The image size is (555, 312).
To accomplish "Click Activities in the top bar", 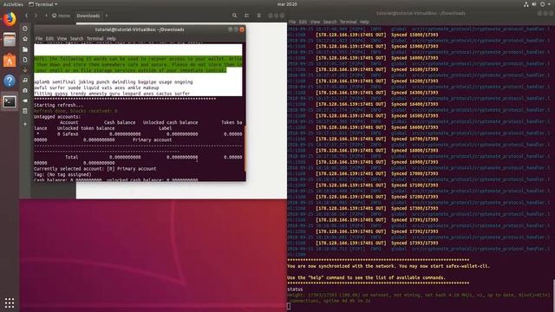I will 13,4.
